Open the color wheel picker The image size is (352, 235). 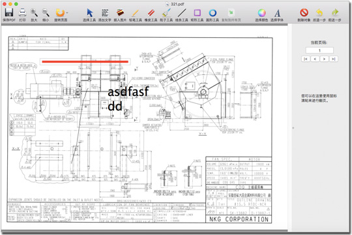coord(261,13)
